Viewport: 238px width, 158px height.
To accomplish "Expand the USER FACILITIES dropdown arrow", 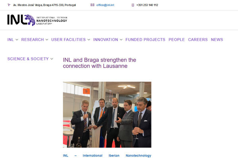I will [x=89, y=39].
